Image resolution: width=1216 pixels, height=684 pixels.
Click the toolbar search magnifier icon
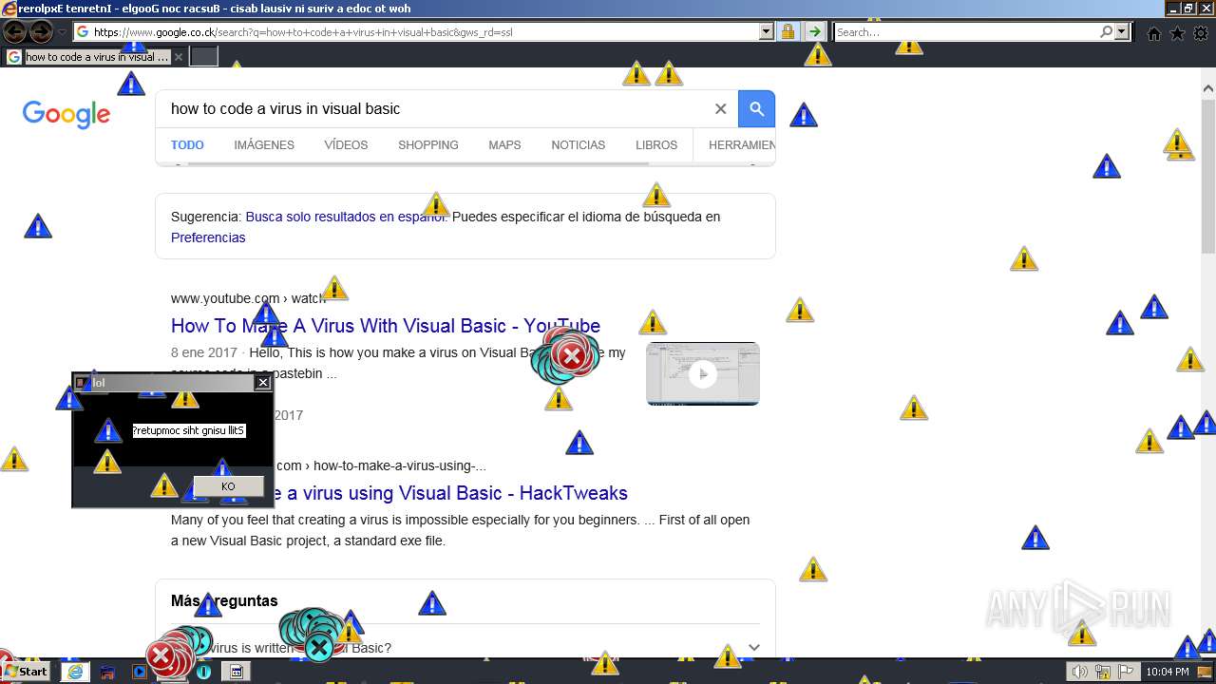[x=1107, y=31]
